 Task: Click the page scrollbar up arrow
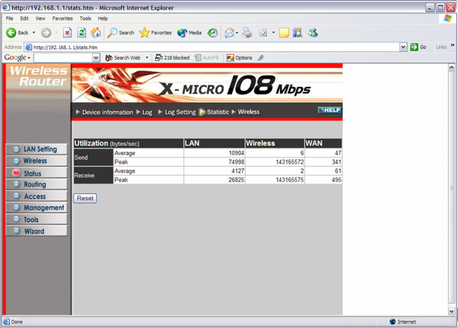click(x=452, y=67)
